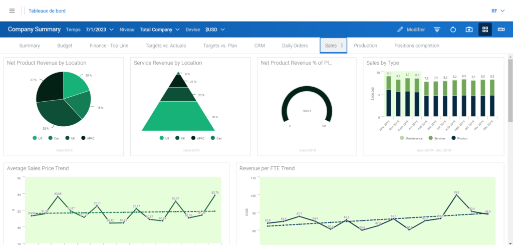Toggle Maintenance legend in Sales by Type
The width and height of the screenshot is (513, 245).
pos(411,138)
